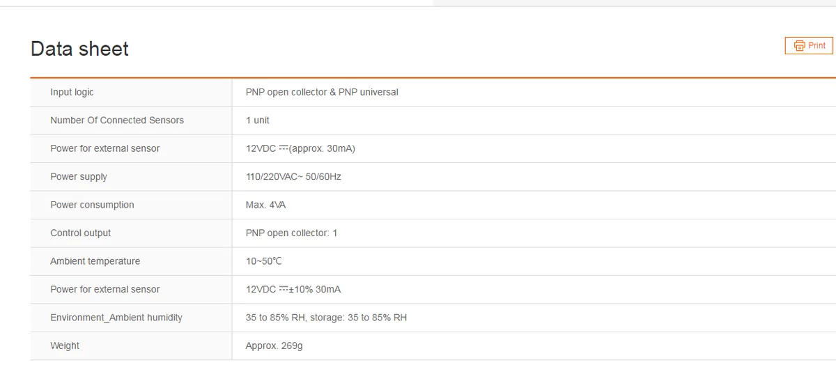Click the Print button label
This screenshot has width=836, height=365.
click(x=816, y=46)
